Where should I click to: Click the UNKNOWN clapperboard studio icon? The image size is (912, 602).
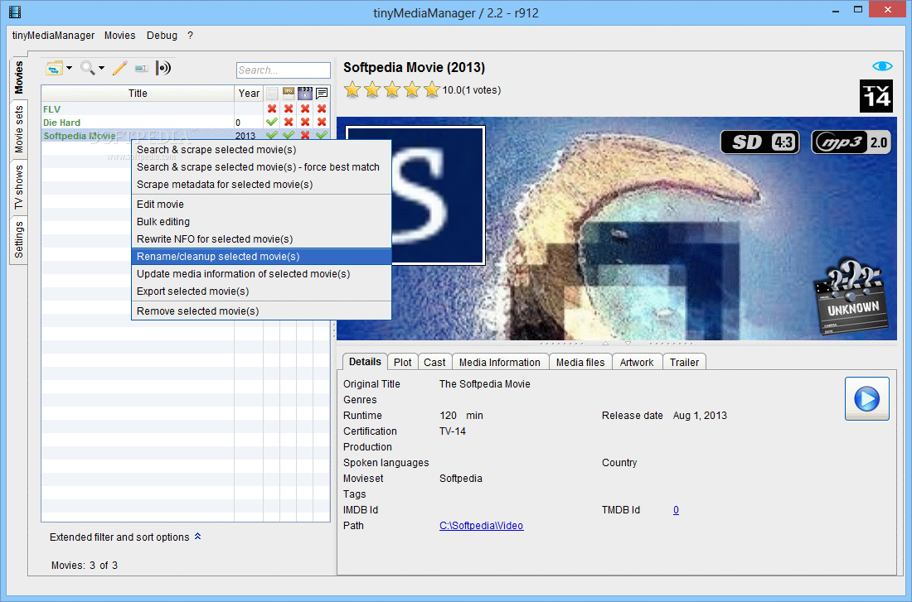click(x=851, y=296)
